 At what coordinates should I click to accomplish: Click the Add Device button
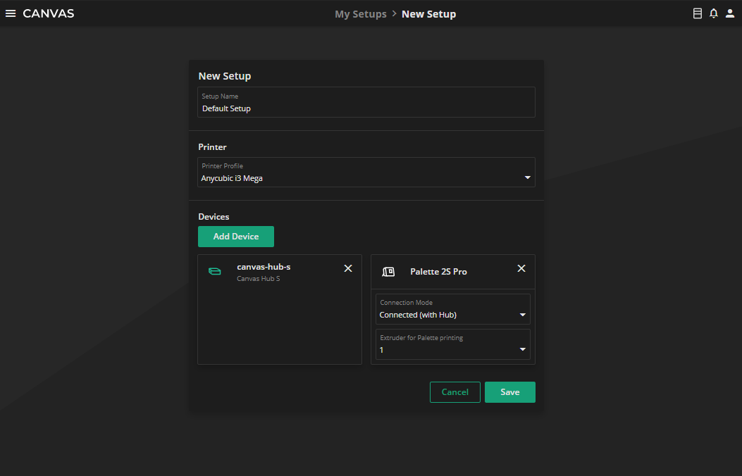pyautogui.click(x=235, y=237)
